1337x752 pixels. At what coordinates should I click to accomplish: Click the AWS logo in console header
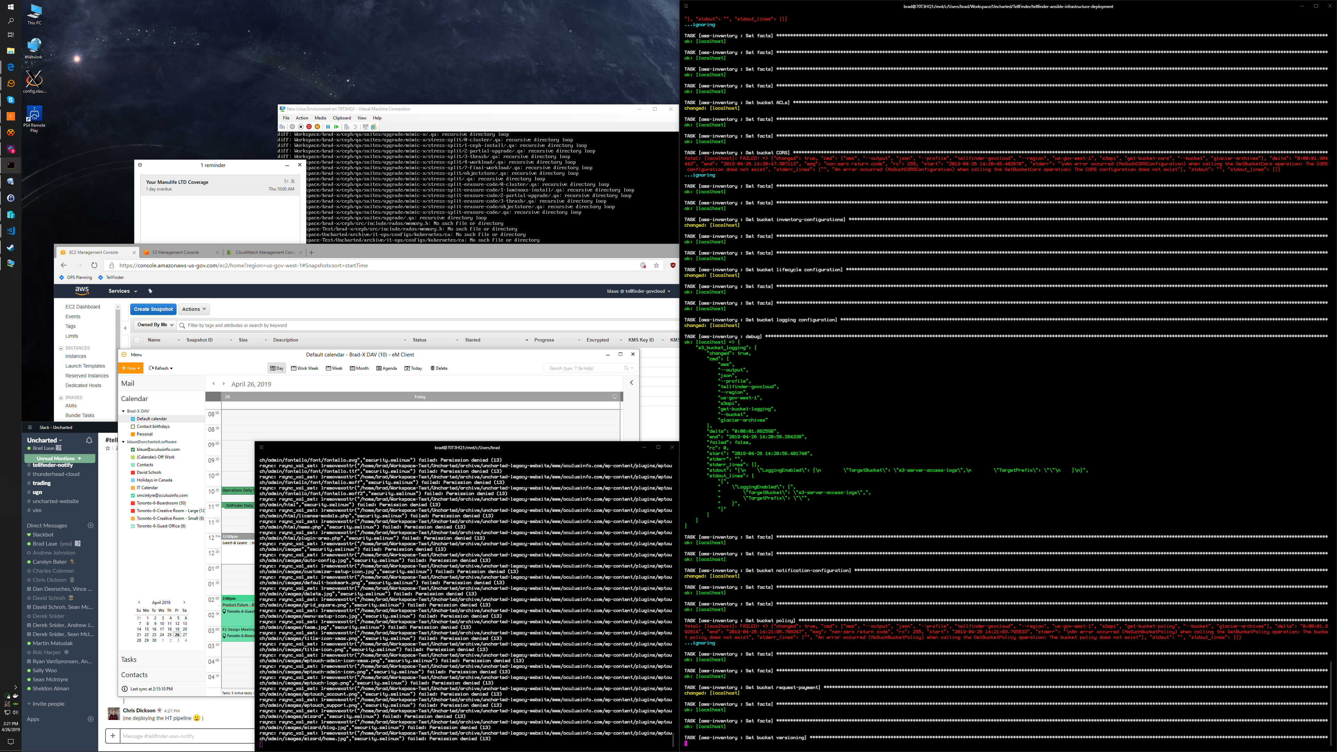[x=82, y=291]
